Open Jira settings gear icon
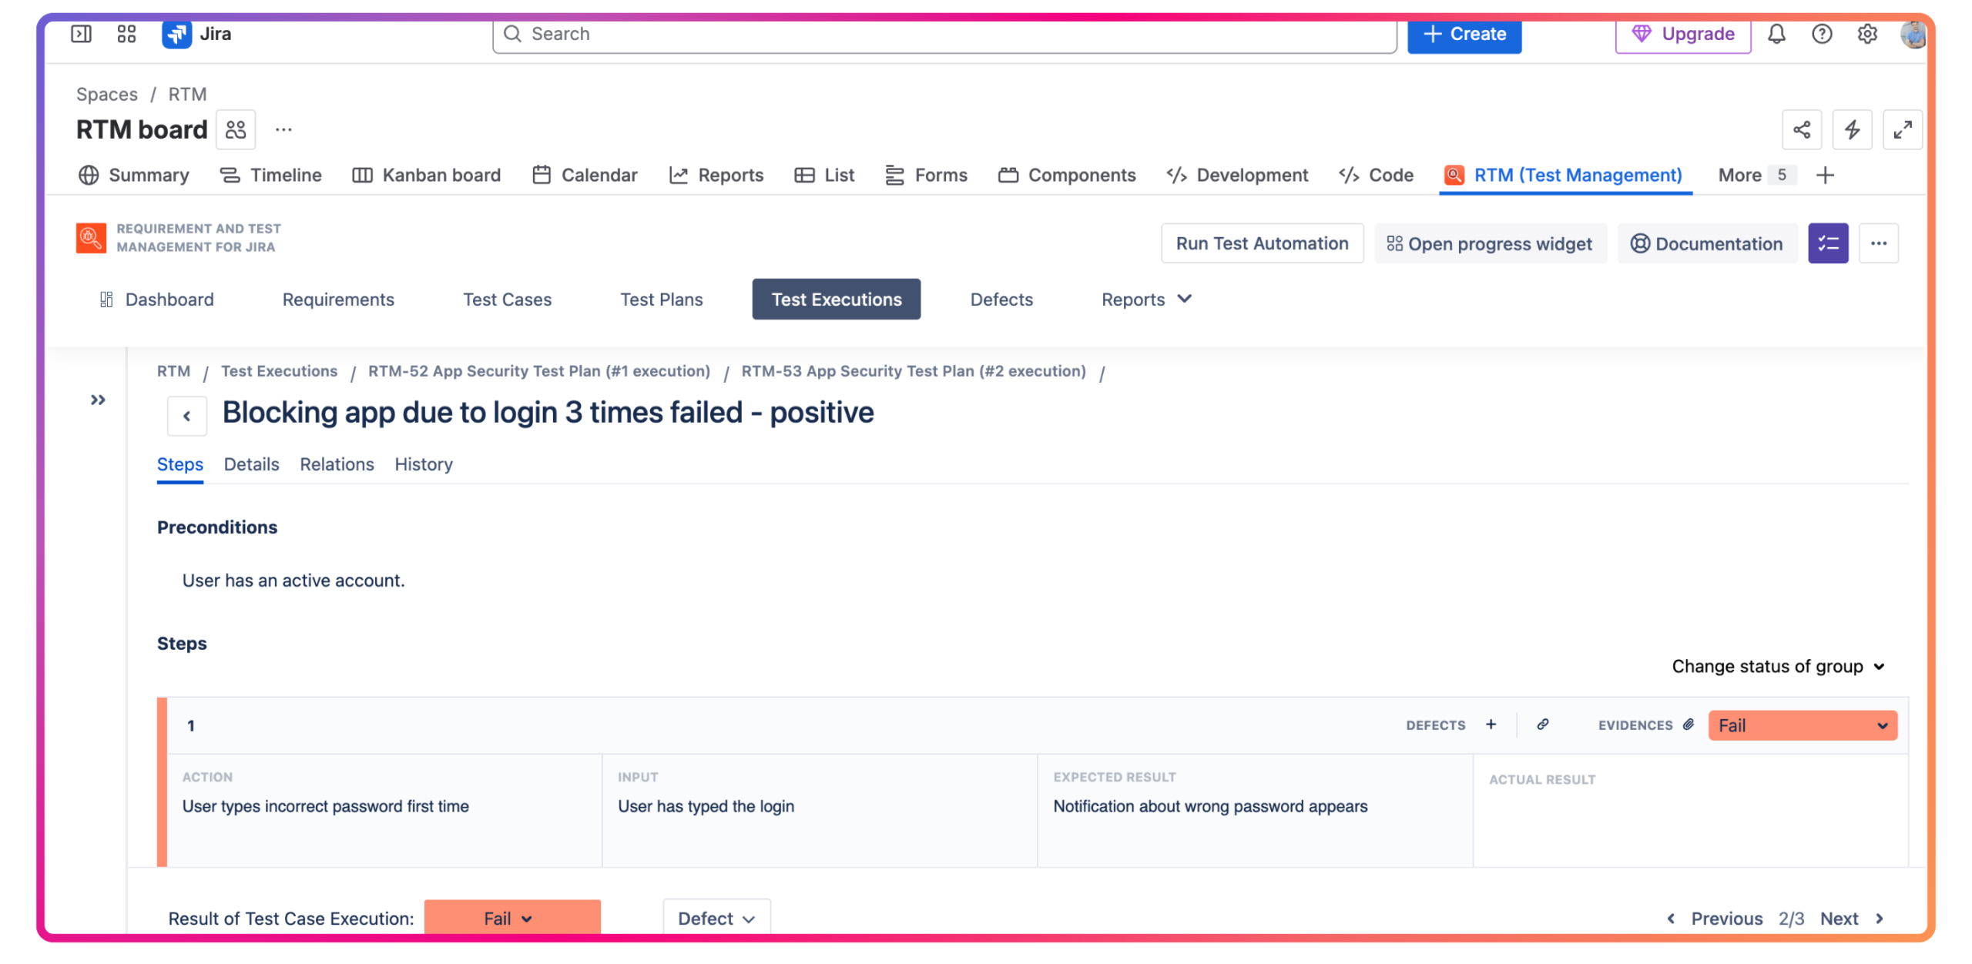The width and height of the screenshot is (1972, 964). (1866, 34)
